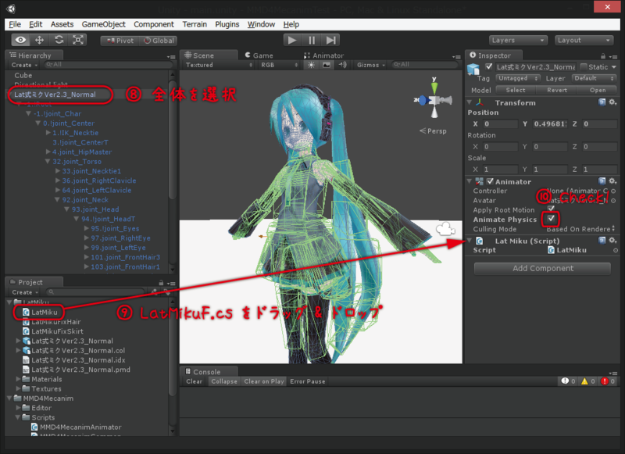Open the Untagged tag dropdown
Viewport: 625px width, 454px height.
point(518,78)
